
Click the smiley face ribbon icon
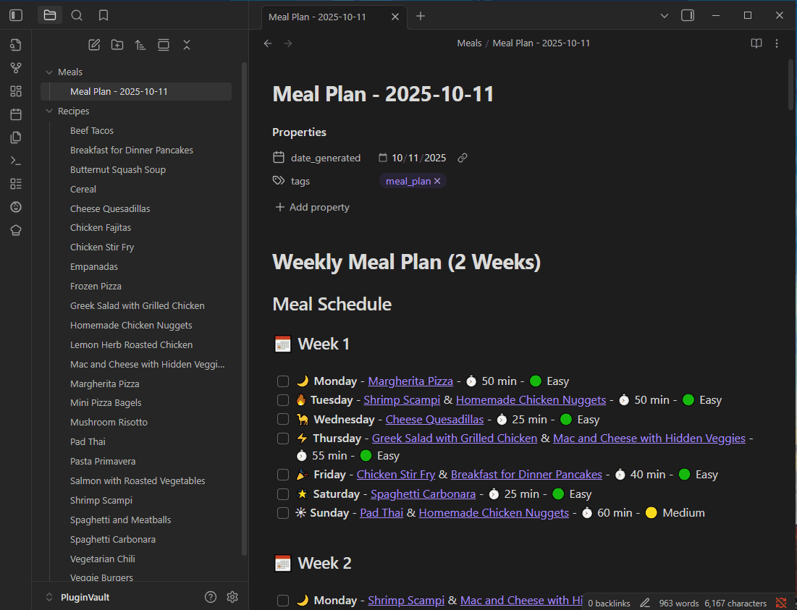(x=16, y=207)
